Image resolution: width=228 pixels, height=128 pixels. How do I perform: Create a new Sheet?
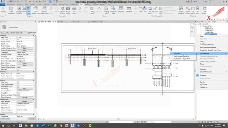(x=140, y=10)
